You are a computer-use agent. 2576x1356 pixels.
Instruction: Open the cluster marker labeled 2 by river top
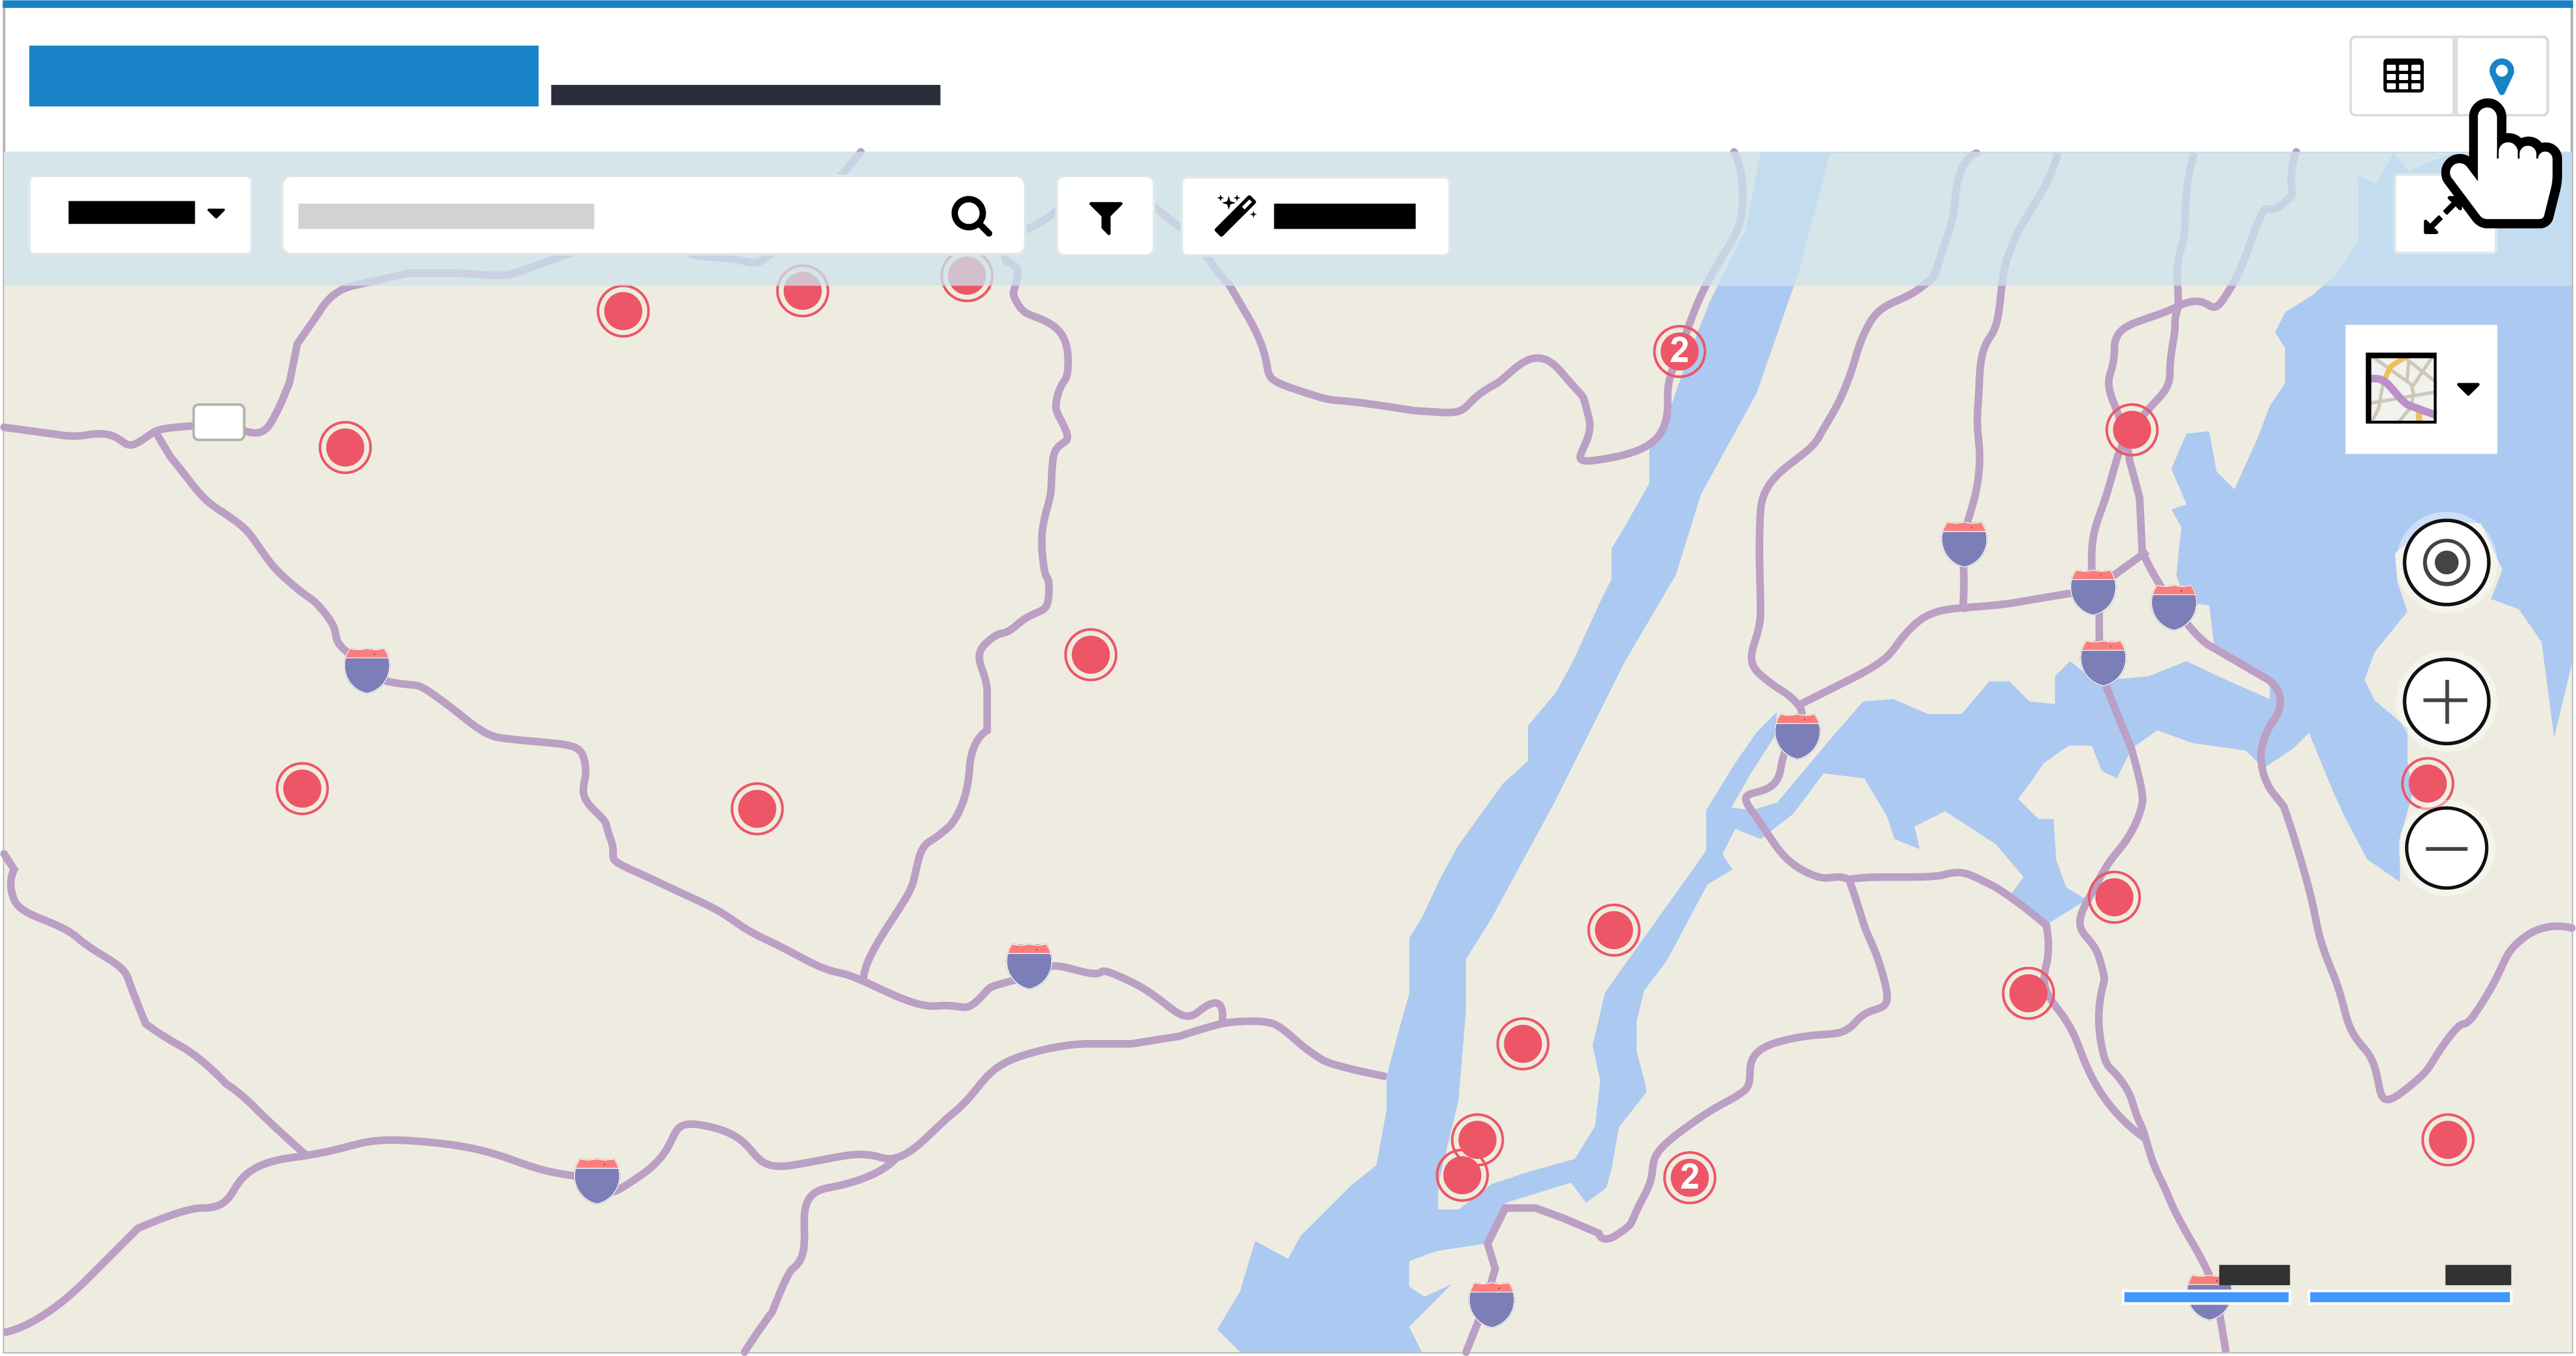[1679, 351]
